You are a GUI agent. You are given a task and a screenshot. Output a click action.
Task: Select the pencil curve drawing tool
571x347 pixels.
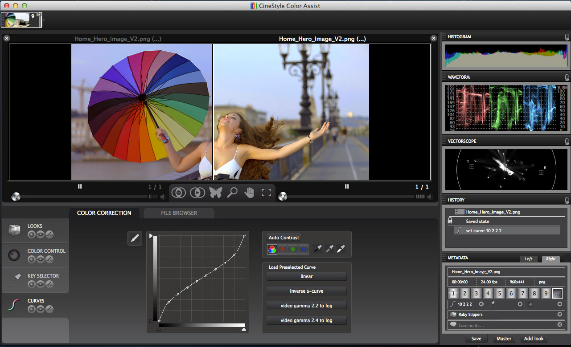(134, 238)
